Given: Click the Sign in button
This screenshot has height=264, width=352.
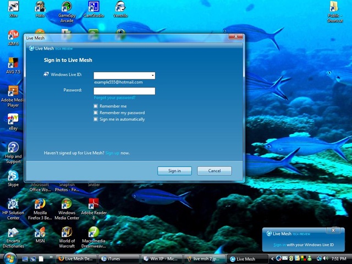Looking at the screenshot, I should (174, 170).
